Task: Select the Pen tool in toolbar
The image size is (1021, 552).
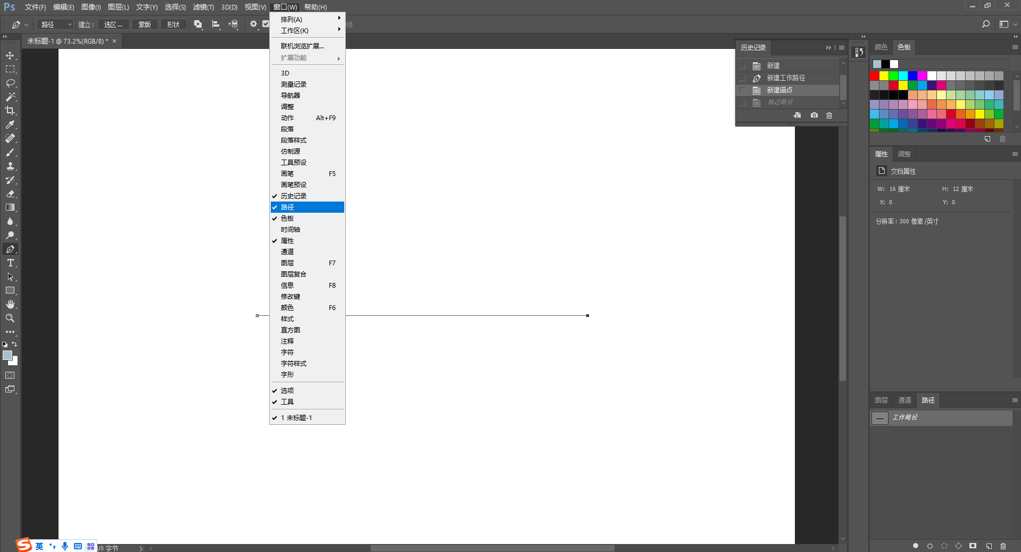Action: pyautogui.click(x=10, y=249)
